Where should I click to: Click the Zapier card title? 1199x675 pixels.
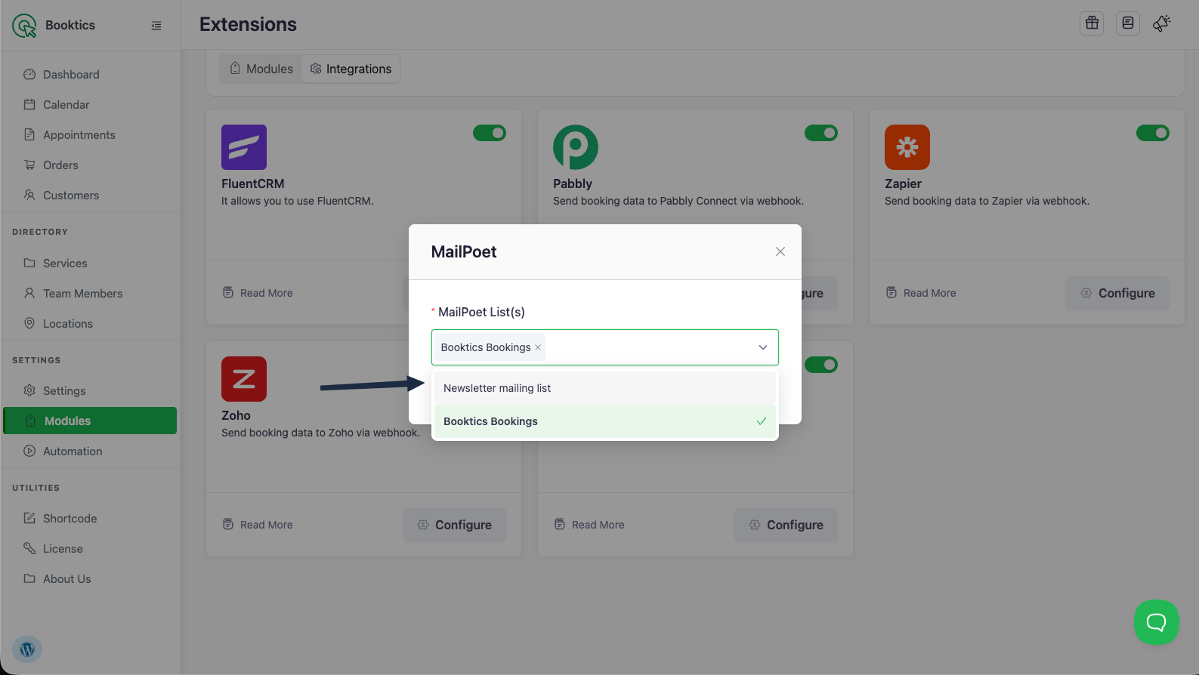903,183
